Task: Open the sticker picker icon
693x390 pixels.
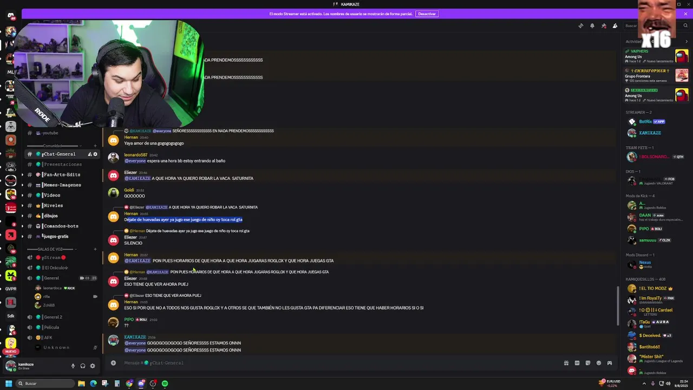Action: point(588,363)
